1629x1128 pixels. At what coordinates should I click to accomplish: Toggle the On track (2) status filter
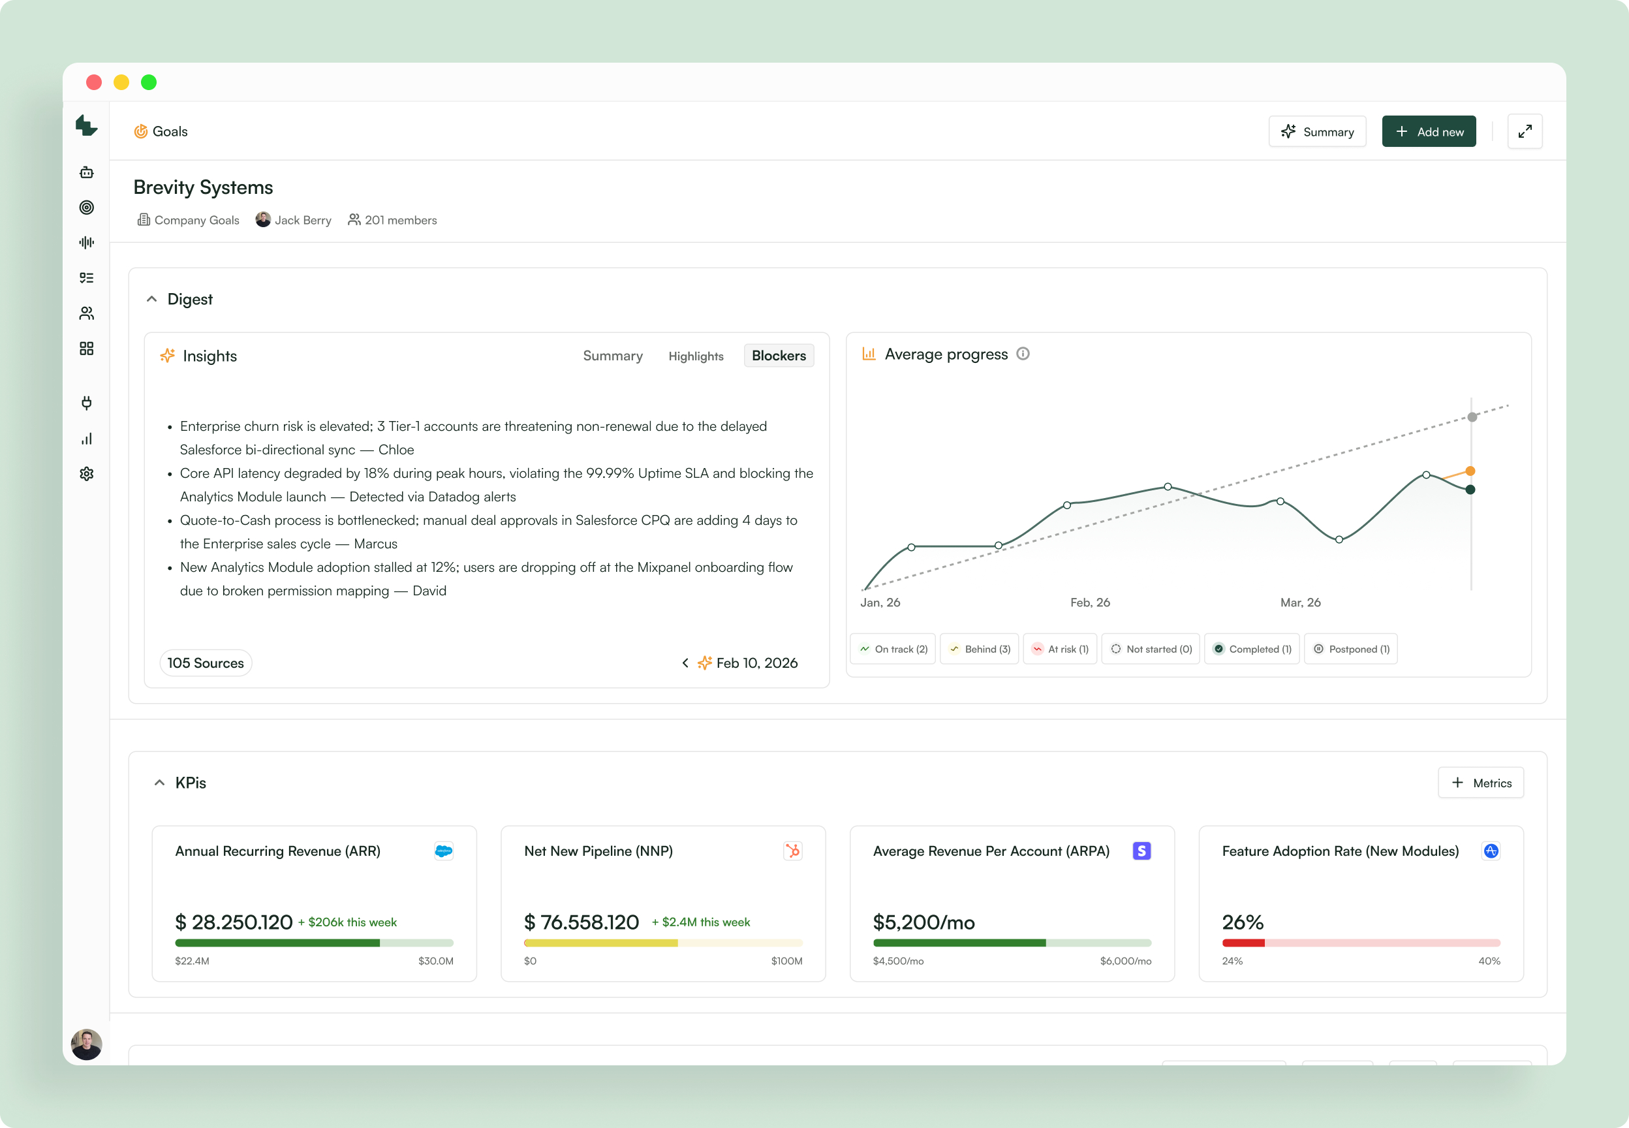[893, 649]
